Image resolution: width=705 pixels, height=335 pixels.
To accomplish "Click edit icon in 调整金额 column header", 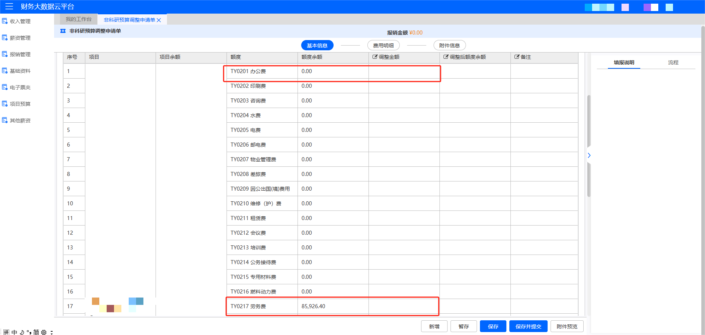I will pyautogui.click(x=375, y=57).
